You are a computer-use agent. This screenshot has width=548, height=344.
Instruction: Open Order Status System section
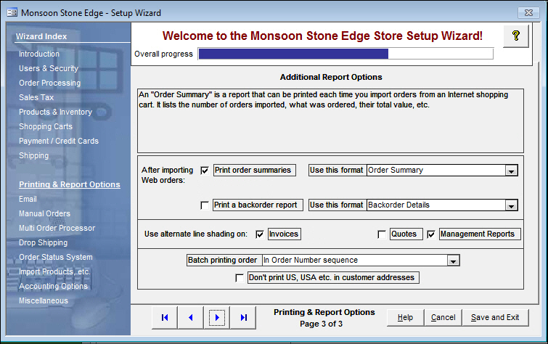(56, 257)
